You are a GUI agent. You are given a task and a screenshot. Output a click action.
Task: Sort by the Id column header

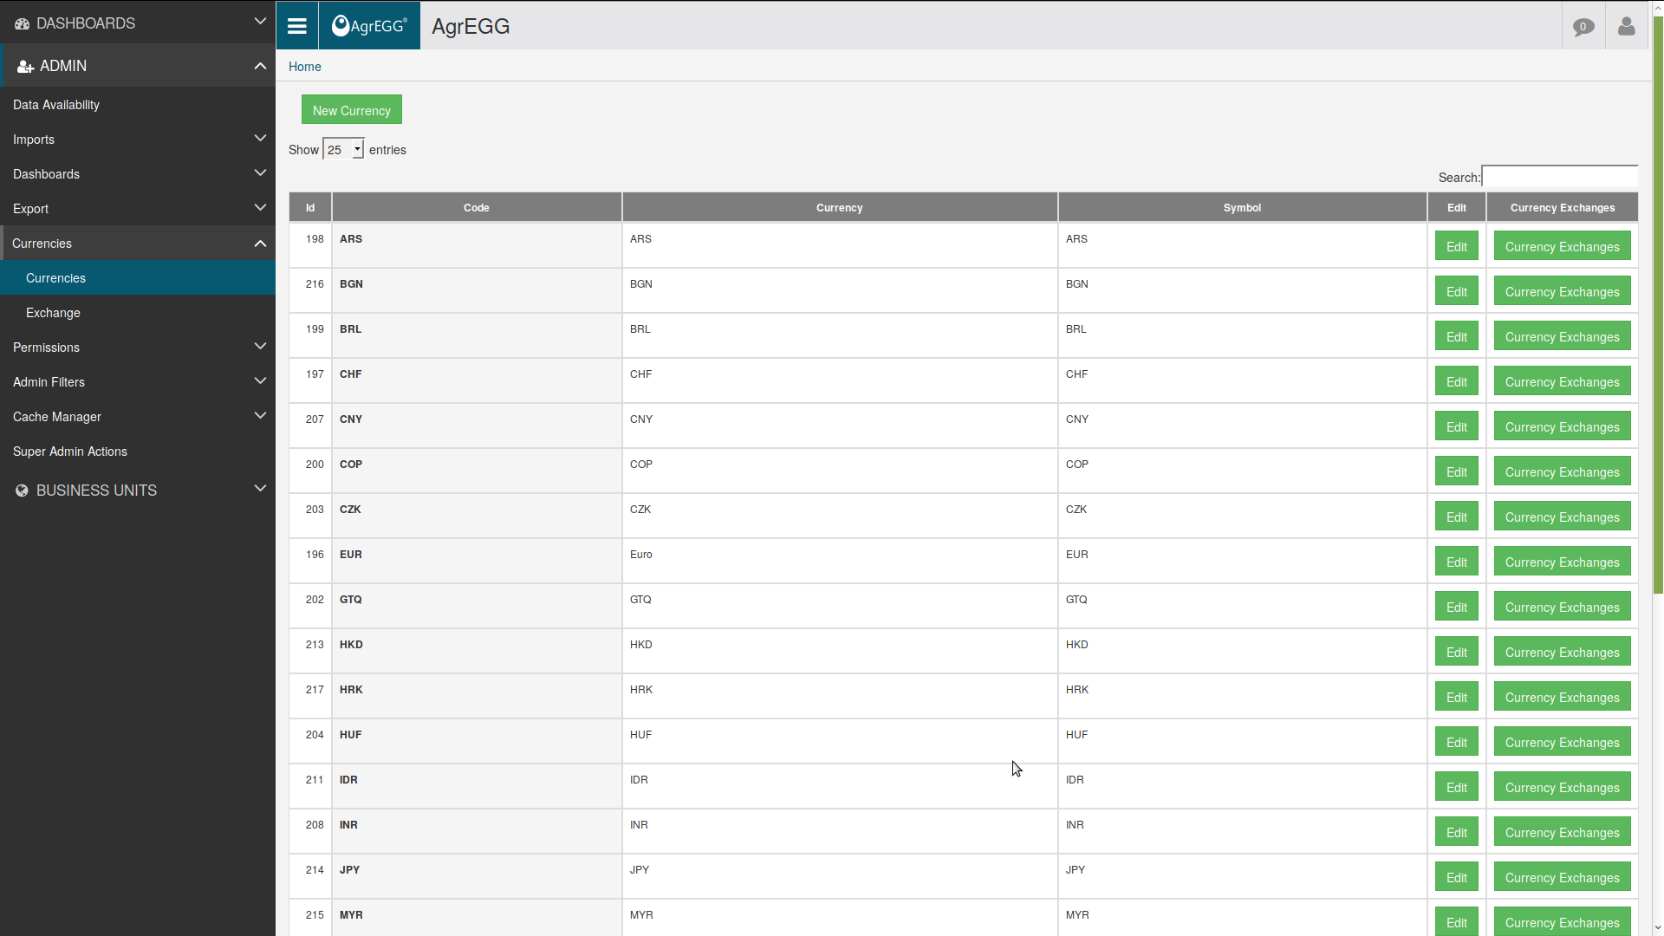point(310,207)
